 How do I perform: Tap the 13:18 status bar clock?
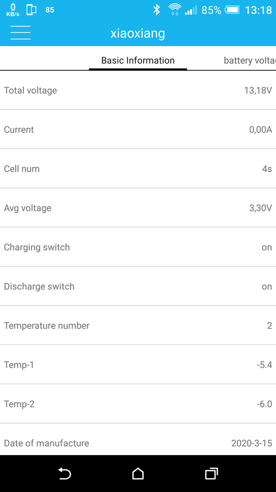(258, 10)
